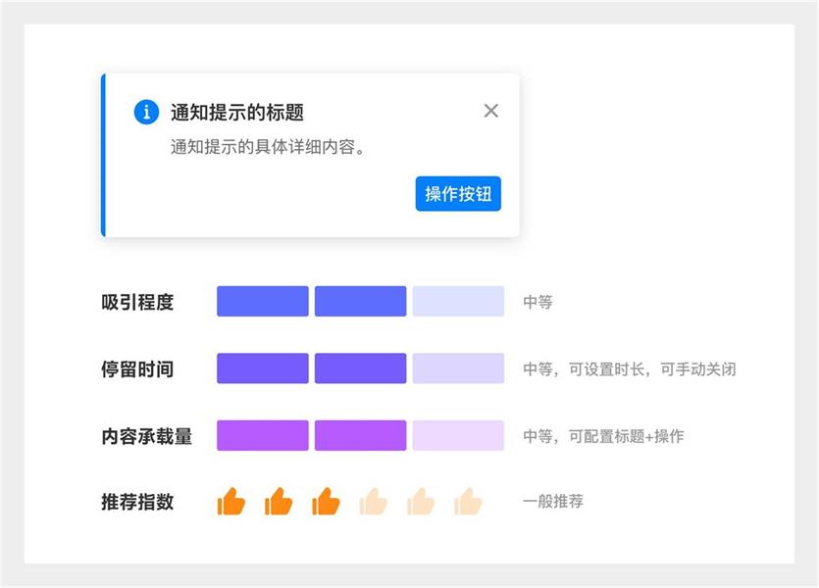Click the notification title 通知提示的标题
The width and height of the screenshot is (819, 588).
pos(237,113)
